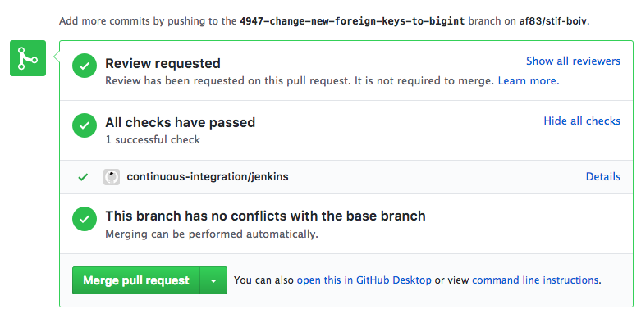This screenshot has width=641, height=314.
Task: Click the Merge pull request button
Action: [x=136, y=280]
